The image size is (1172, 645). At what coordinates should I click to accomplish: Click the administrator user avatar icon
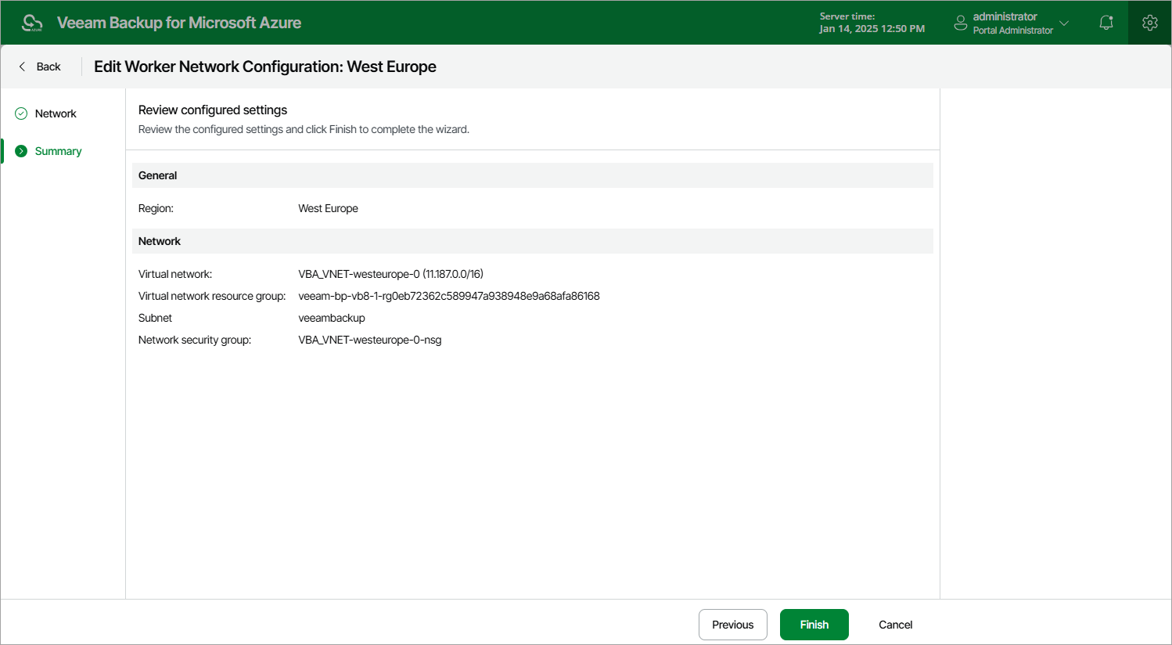point(961,23)
